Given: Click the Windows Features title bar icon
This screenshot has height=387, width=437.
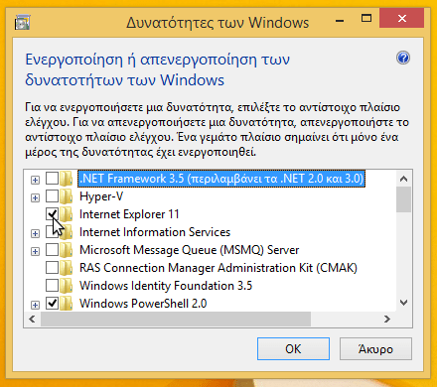Looking at the screenshot, I should tap(23, 23).
